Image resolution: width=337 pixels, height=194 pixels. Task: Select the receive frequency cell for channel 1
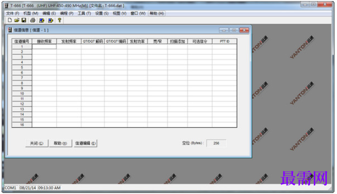(44, 46)
